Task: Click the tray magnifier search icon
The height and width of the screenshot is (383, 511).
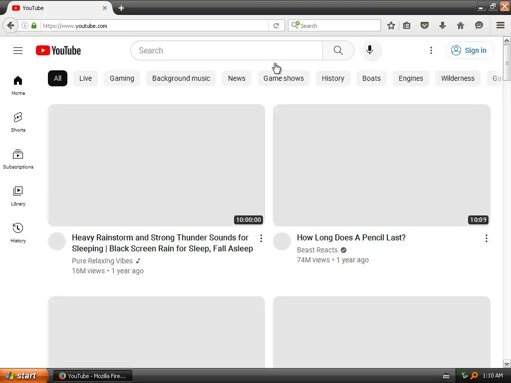Action: 474,376
